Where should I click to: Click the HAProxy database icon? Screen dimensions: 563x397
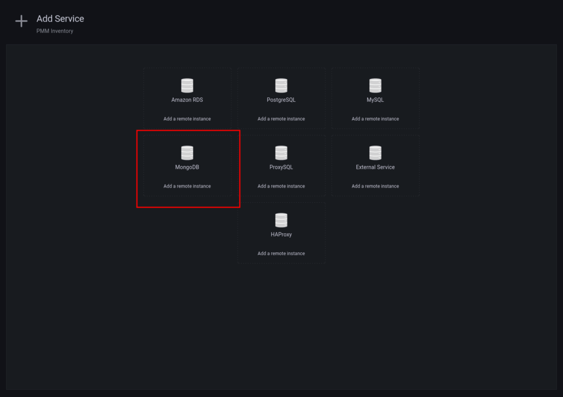[x=281, y=220]
